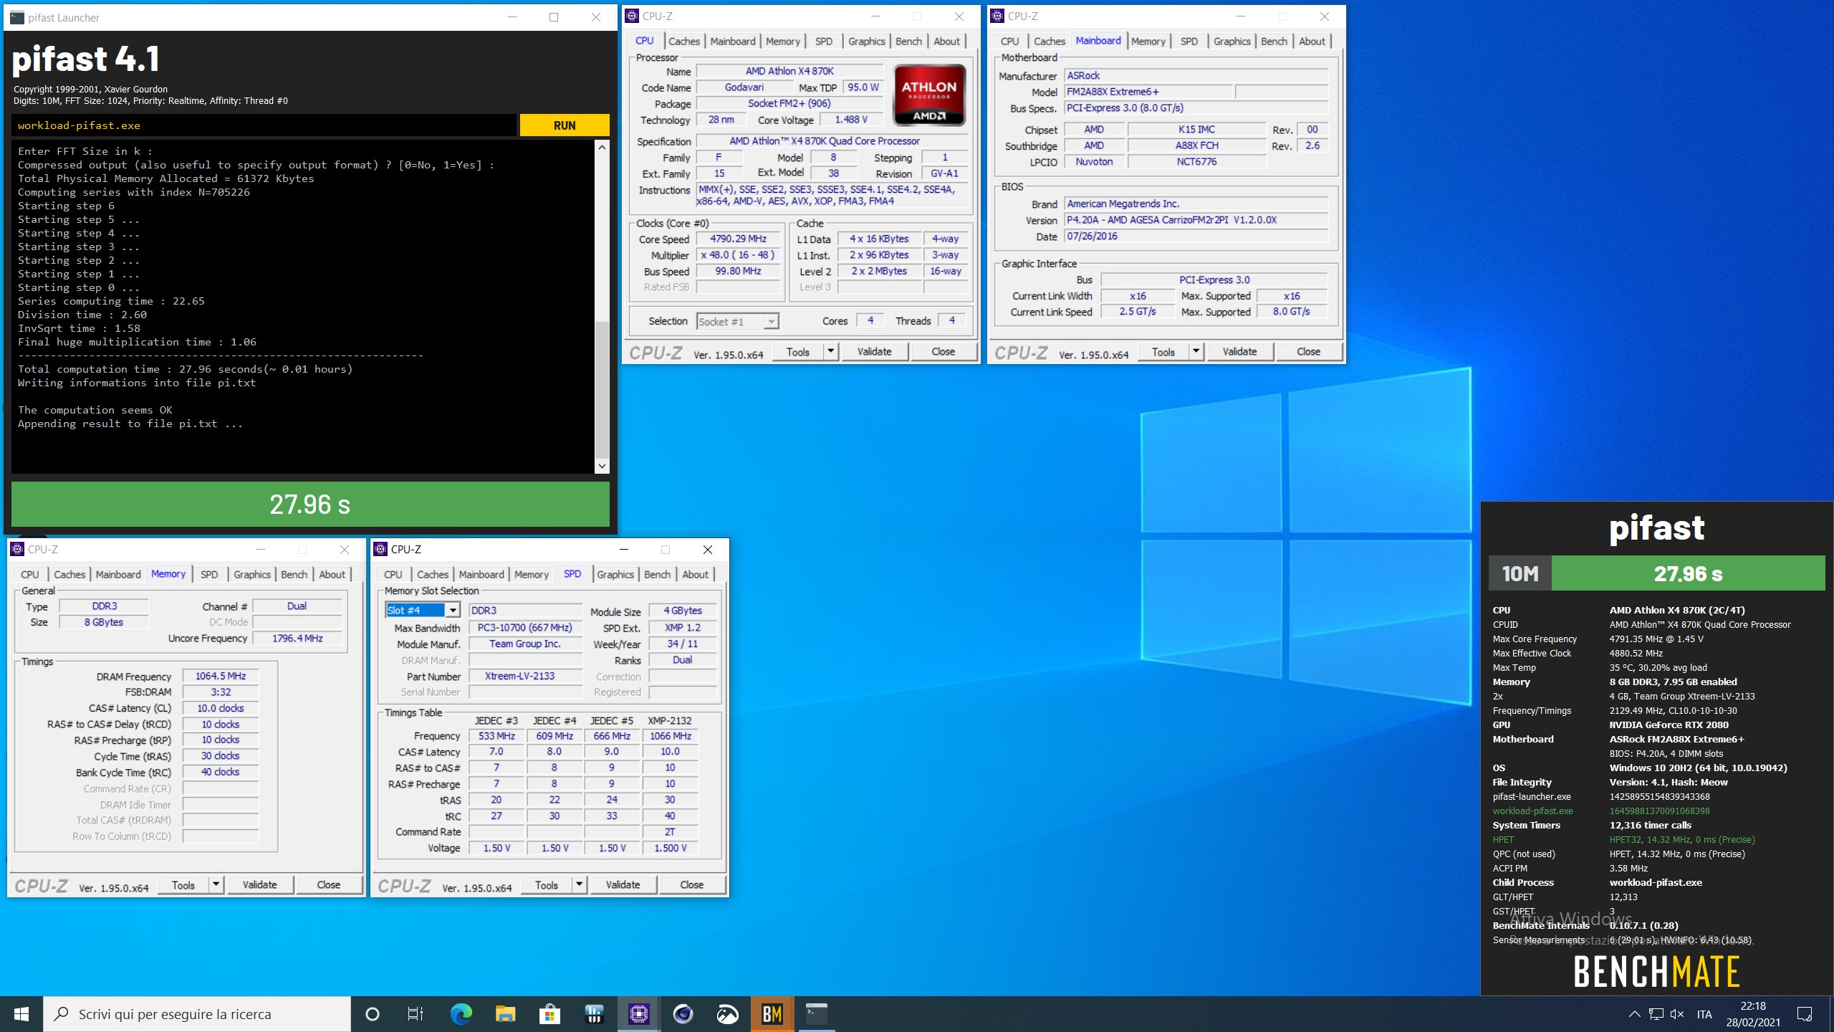
Task: Click the Multiplier x 48.0 value
Action: [x=738, y=254]
